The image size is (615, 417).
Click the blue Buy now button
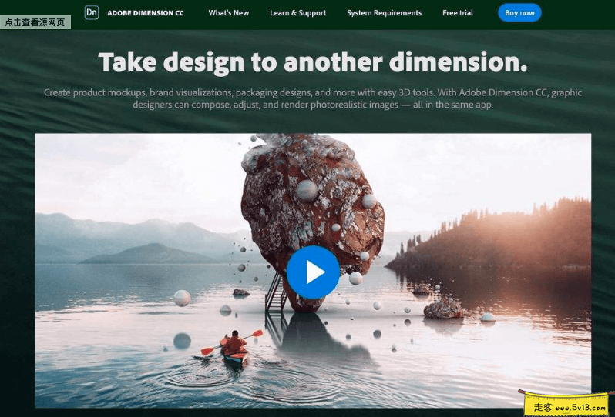pos(519,13)
